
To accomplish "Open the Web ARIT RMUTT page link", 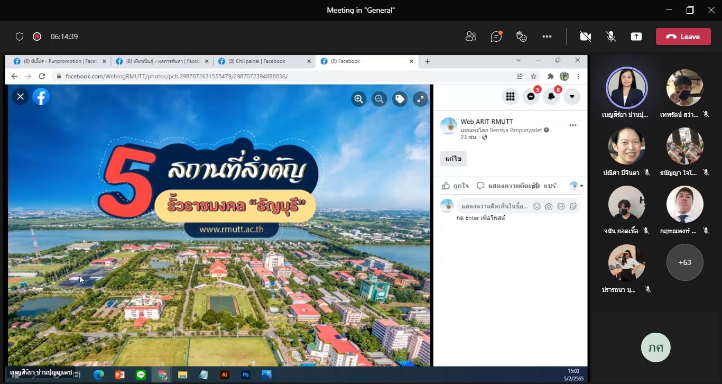I will click(x=487, y=122).
